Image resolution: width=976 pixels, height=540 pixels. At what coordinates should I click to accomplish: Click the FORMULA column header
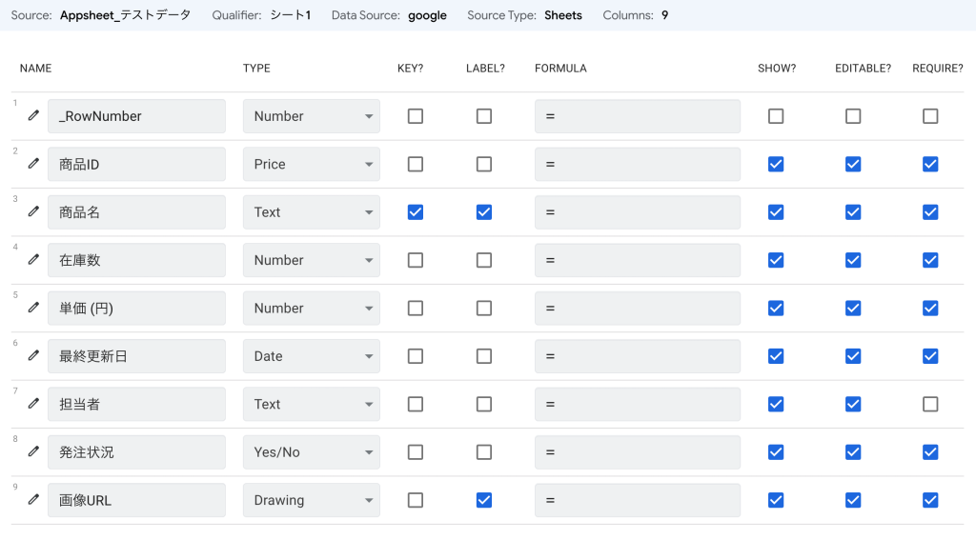pyautogui.click(x=560, y=69)
